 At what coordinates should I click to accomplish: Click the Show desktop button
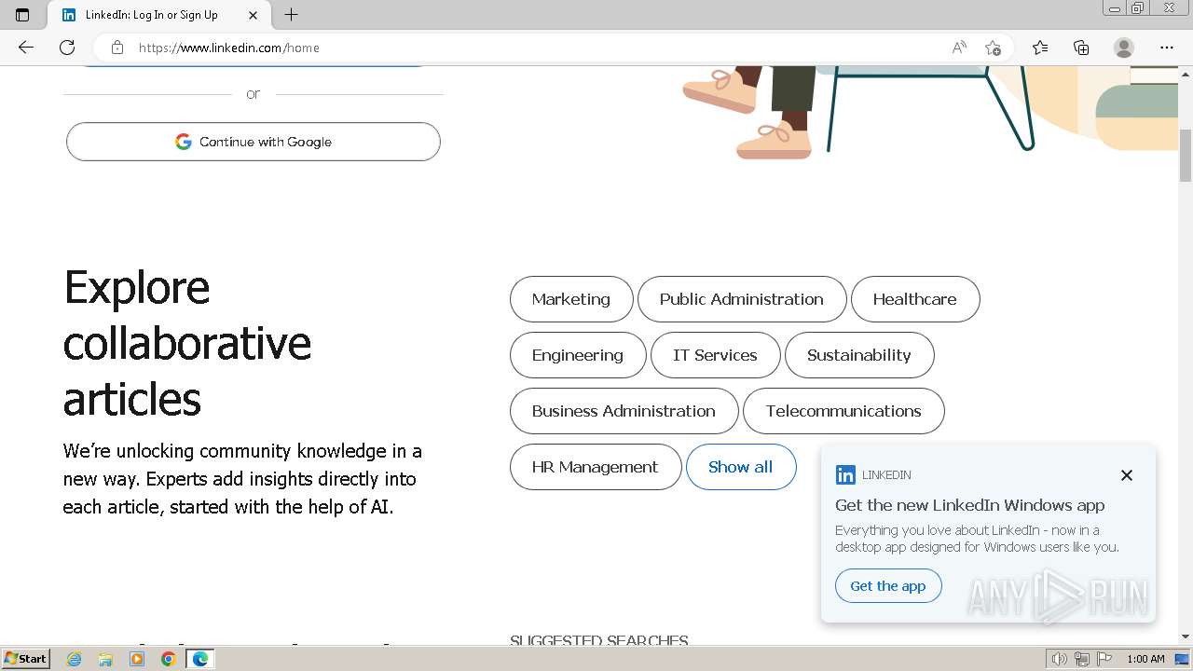1183,659
